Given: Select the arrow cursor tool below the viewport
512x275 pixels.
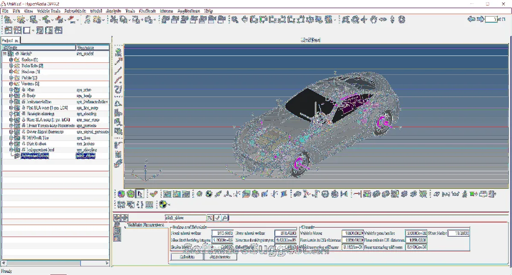Looking at the screenshot, I should click(x=140, y=194).
